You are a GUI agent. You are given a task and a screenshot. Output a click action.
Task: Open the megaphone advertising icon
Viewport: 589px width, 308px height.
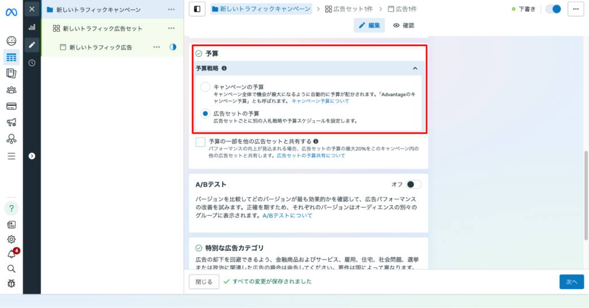[x=11, y=122]
